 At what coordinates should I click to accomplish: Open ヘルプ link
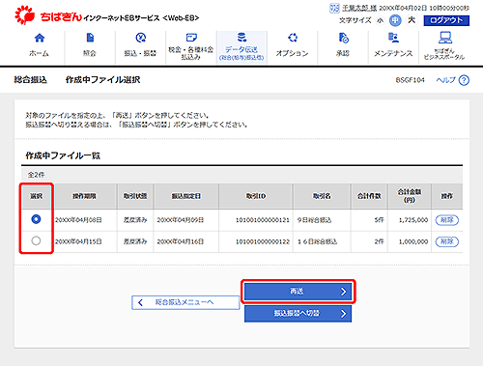445,80
